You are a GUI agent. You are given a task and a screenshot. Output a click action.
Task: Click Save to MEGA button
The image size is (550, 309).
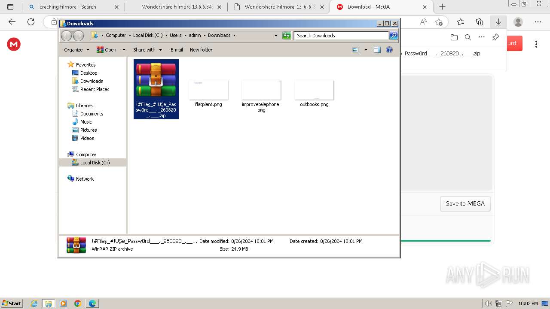tap(465, 204)
